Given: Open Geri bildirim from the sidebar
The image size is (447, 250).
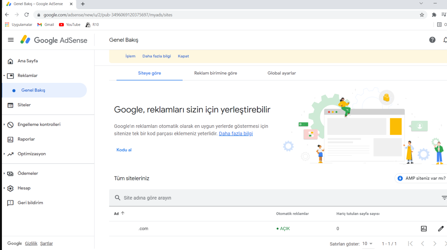Looking at the screenshot, I should click(x=30, y=203).
